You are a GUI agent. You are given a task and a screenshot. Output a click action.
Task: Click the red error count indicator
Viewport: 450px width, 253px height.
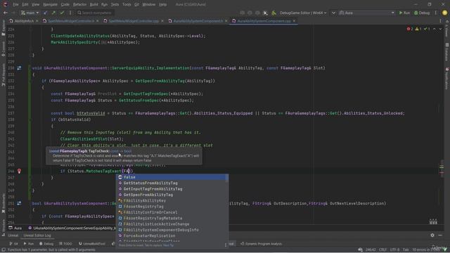pos(410,29)
